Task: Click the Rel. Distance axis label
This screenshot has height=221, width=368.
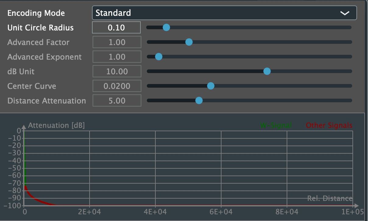Action: (330, 198)
